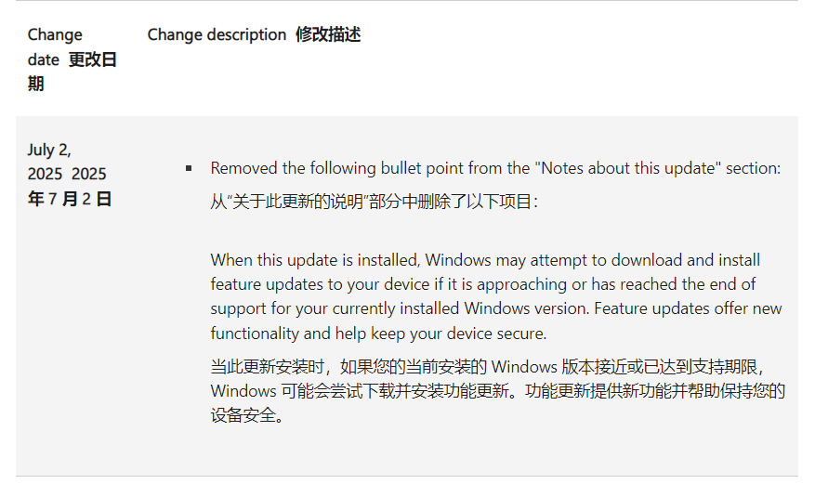Viewport: 815px width, 484px height.
Task: Click the line 'support for your currently installed'
Action: point(496,308)
